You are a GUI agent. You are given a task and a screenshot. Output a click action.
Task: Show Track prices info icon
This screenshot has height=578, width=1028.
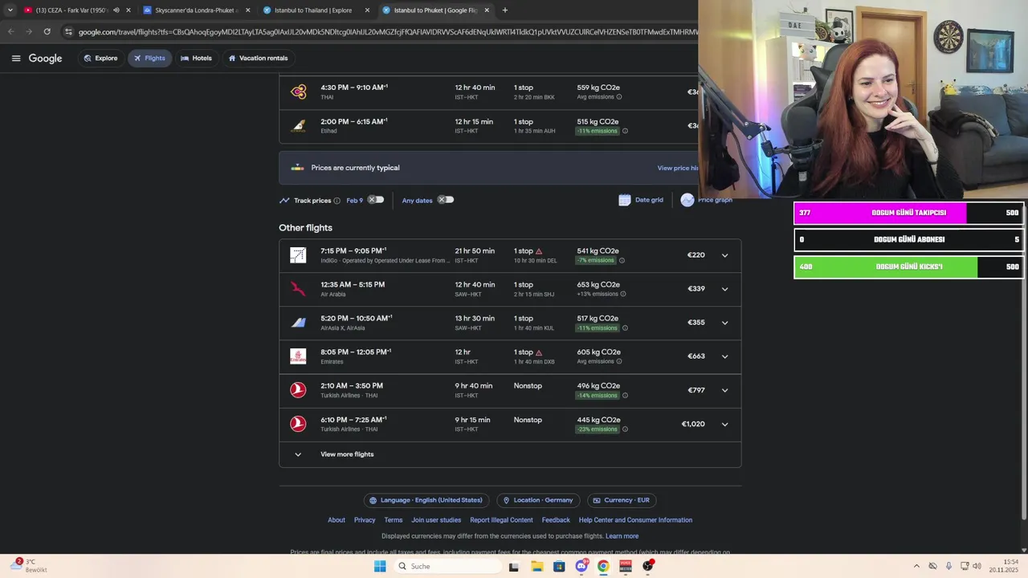(x=337, y=201)
